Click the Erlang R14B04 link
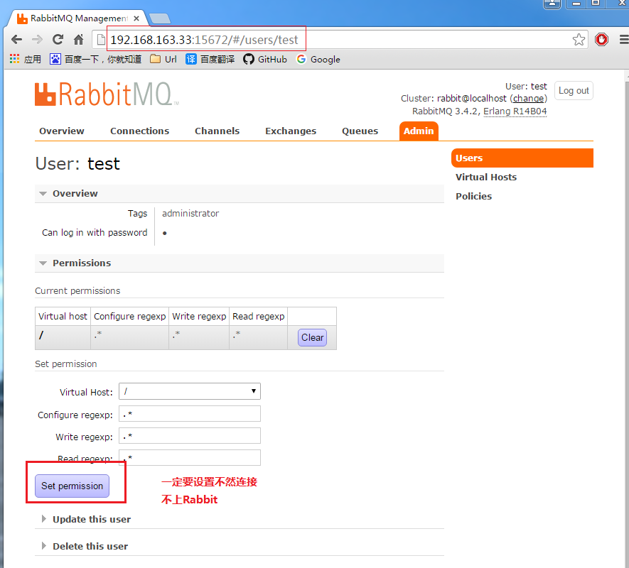629x568 pixels. point(515,111)
